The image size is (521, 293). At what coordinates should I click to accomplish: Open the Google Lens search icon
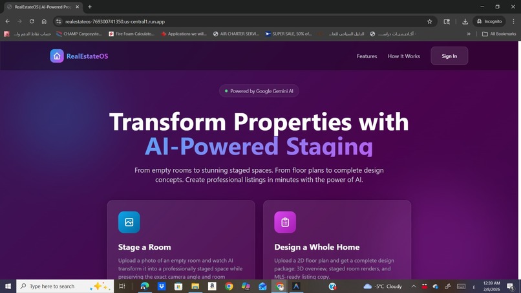[447, 21]
